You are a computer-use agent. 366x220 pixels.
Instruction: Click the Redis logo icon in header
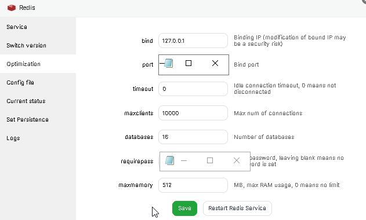(12, 8)
